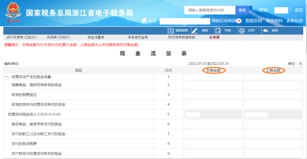307x159 pixels.
Task: Switch to 利润表(已执行) tab
Action: (x=59, y=37)
